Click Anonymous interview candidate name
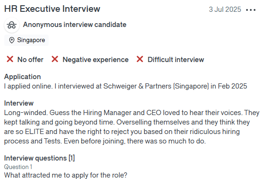Screen dimensions: 264x179 tap(75, 25)
